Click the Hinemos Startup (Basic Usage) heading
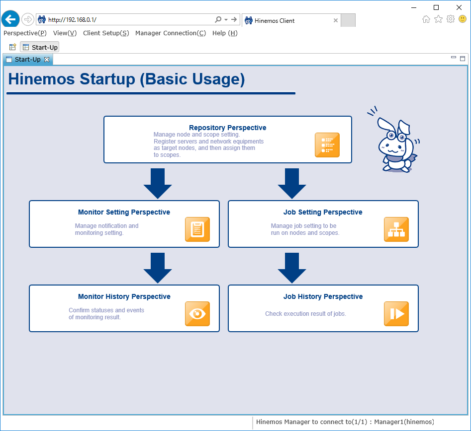471x431 pixels. [126, 79]
